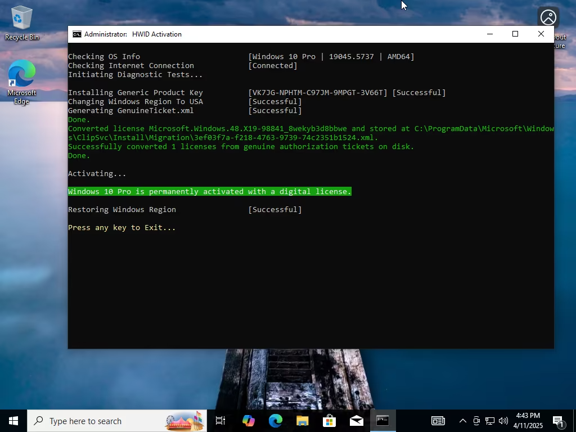The width and height of the screenshot is (576, 432).
Task: Close the HWID Activation window
Action: [541, 34]
